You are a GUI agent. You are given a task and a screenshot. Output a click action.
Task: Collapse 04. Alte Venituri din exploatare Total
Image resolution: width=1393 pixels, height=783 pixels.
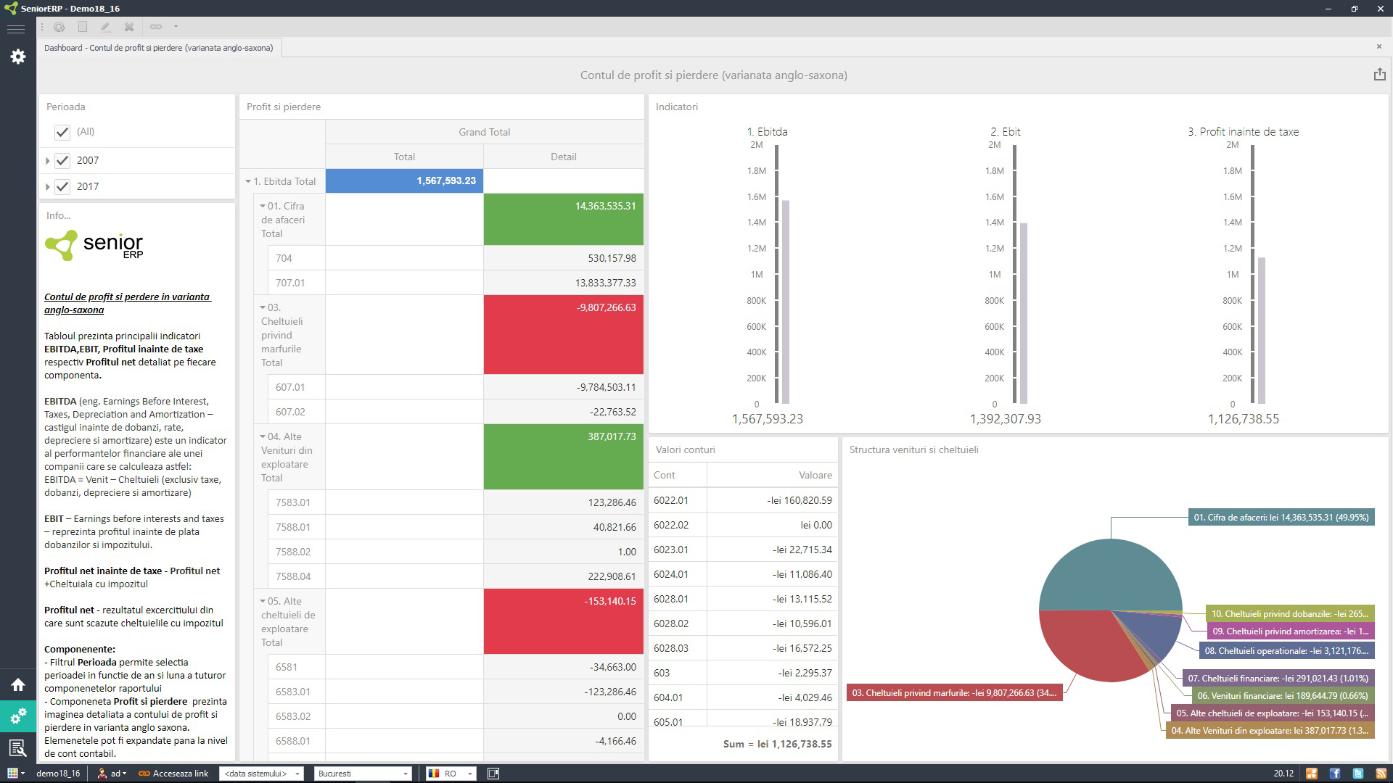tap(263, 436)
